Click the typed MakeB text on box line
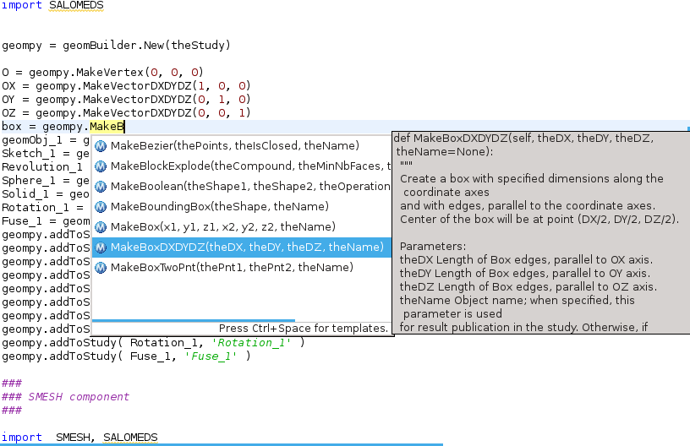 tap(107, 127)
